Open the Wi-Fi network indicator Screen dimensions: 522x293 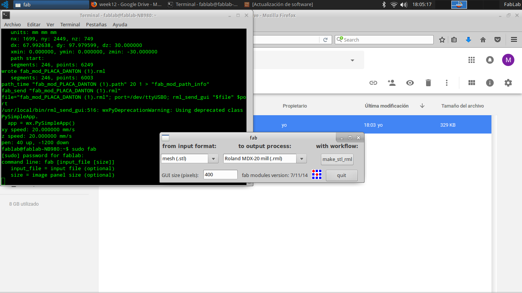[394, 5]
